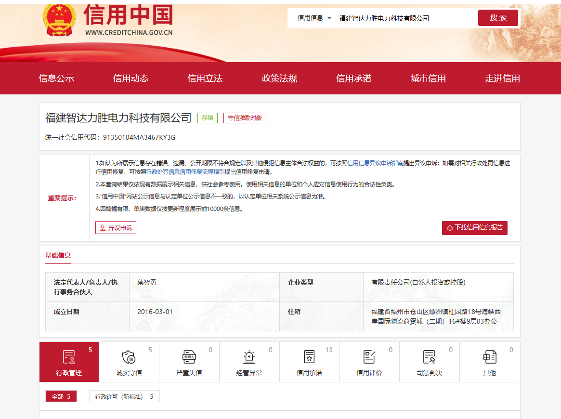Go to 信用立法 in navigation bar
Viewport: 561px width, 419px height.
point(205,79)
